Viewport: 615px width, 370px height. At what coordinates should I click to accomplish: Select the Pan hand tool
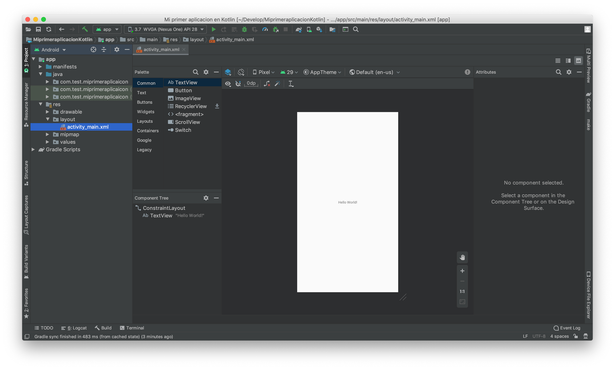coord(462,258)
